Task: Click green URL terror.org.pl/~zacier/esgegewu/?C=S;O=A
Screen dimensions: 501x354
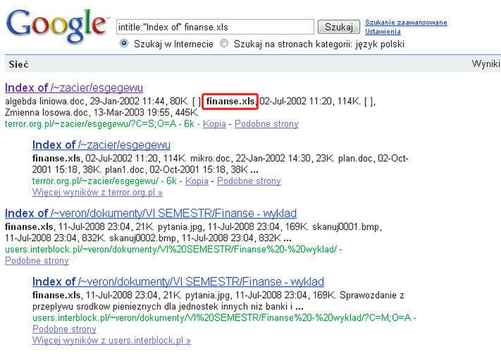Action: [x=90, y=123]
